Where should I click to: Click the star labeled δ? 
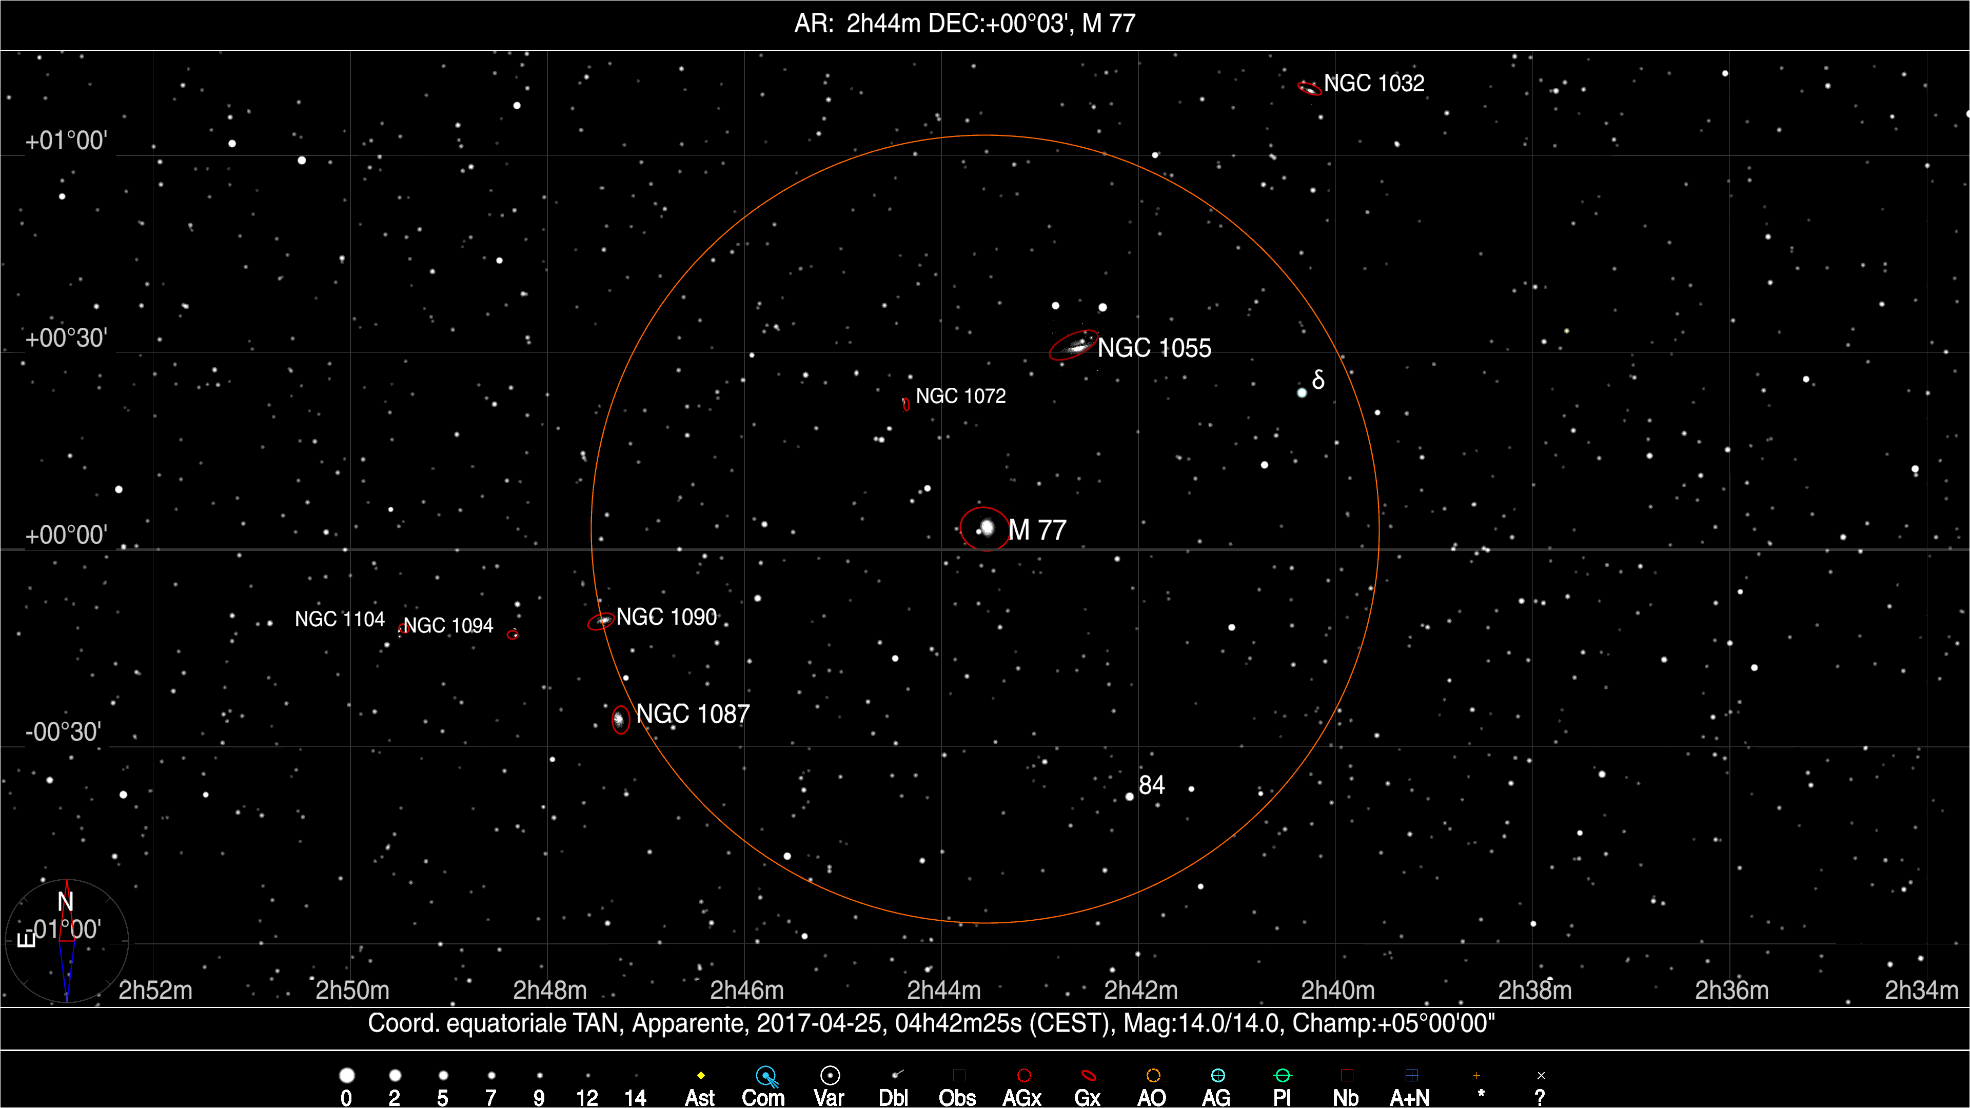pos(1302,393)
